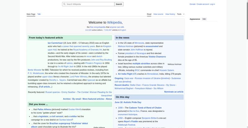Follow the Russian invasion of Ukraine link
This screenshot has height=128, width=248.
tap(148, 78)
